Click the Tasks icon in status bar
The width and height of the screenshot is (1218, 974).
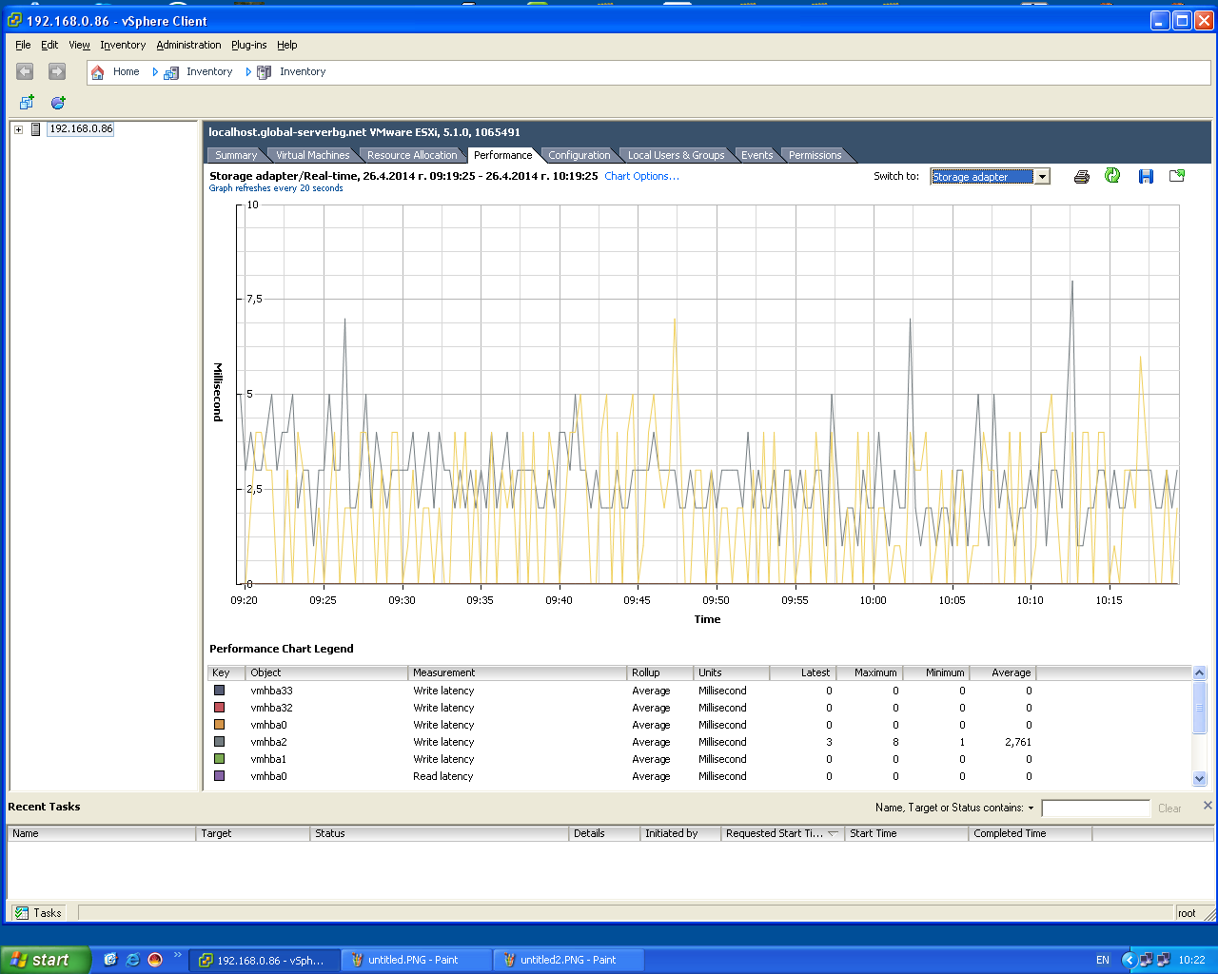coord(22,913)
